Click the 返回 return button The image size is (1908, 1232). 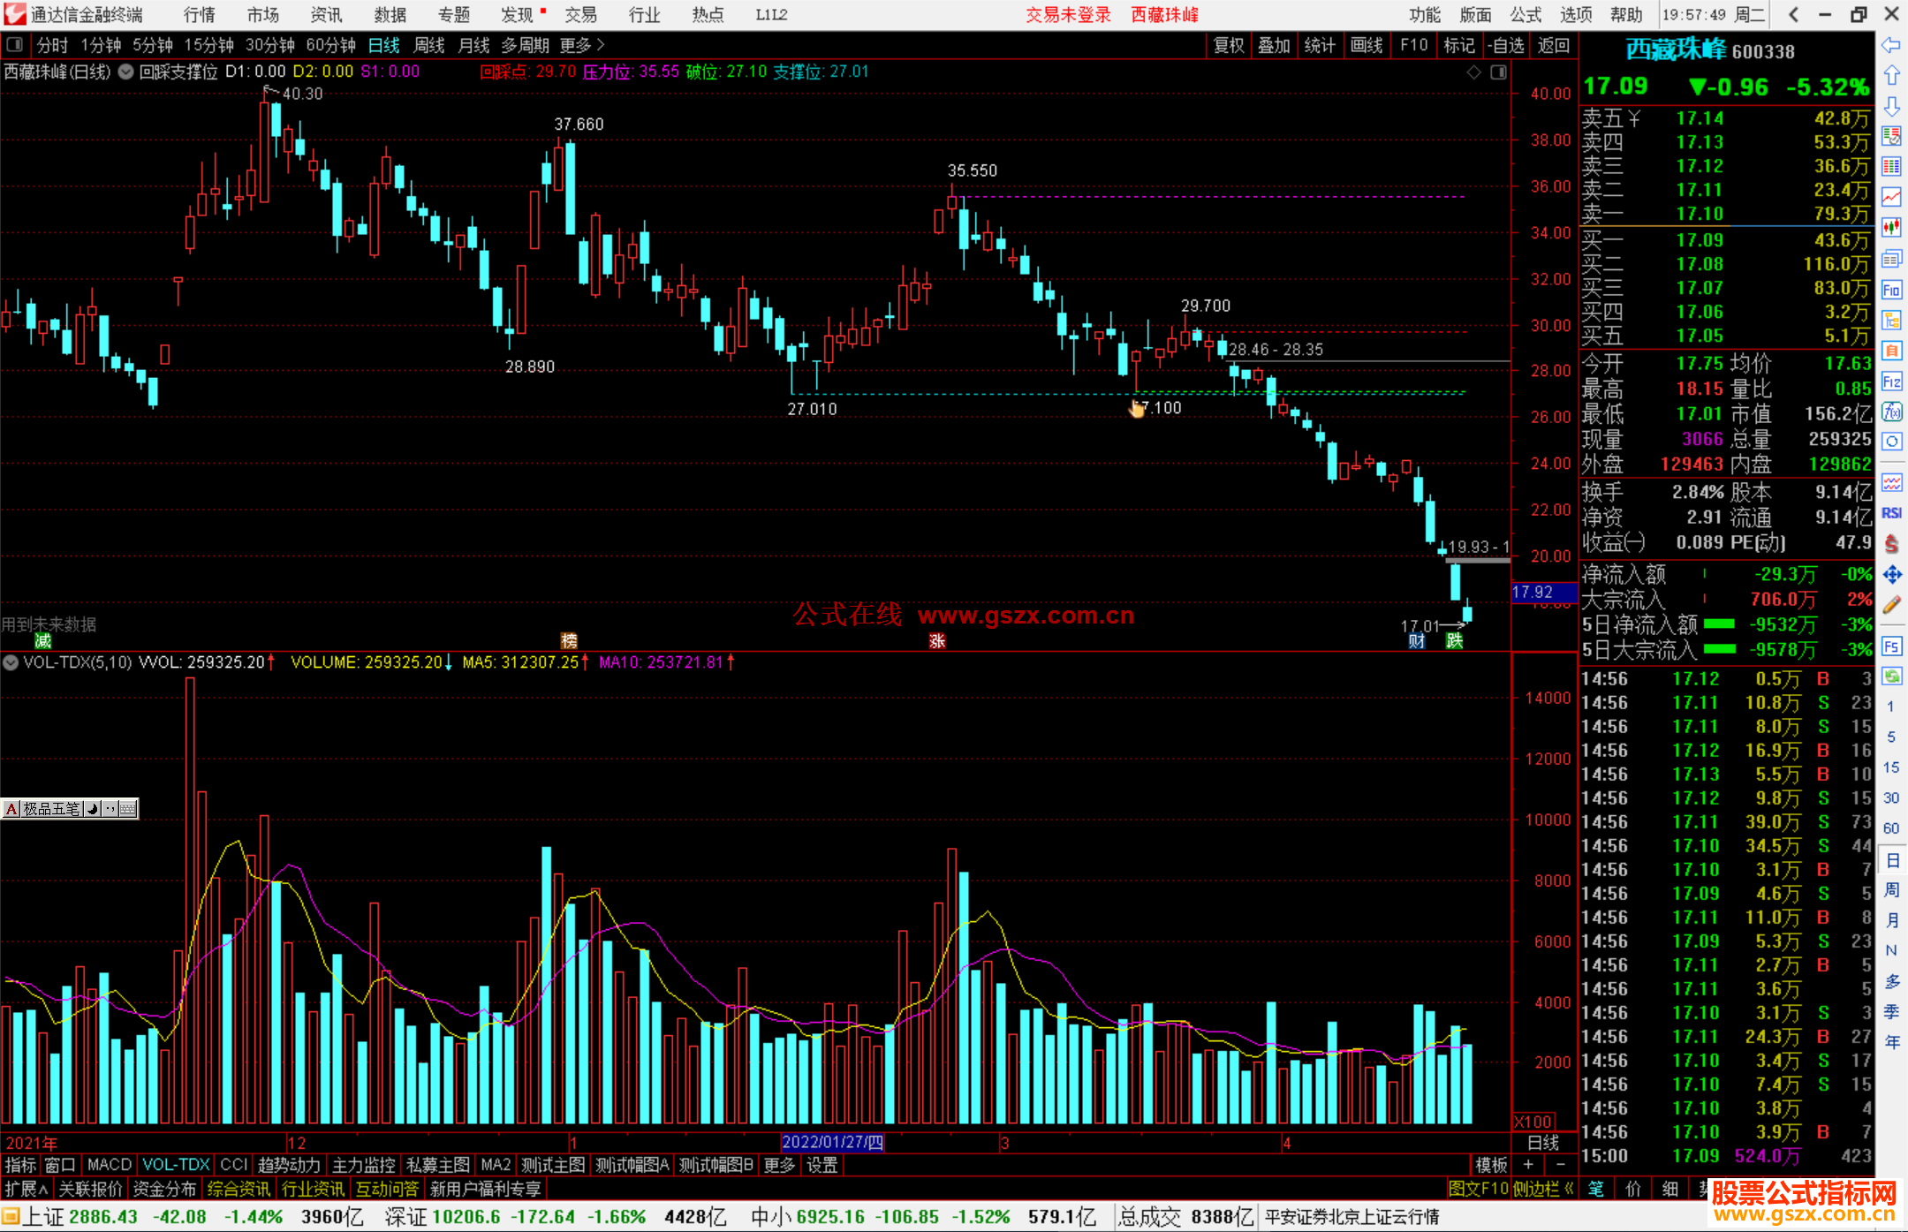click(1554, 45)
